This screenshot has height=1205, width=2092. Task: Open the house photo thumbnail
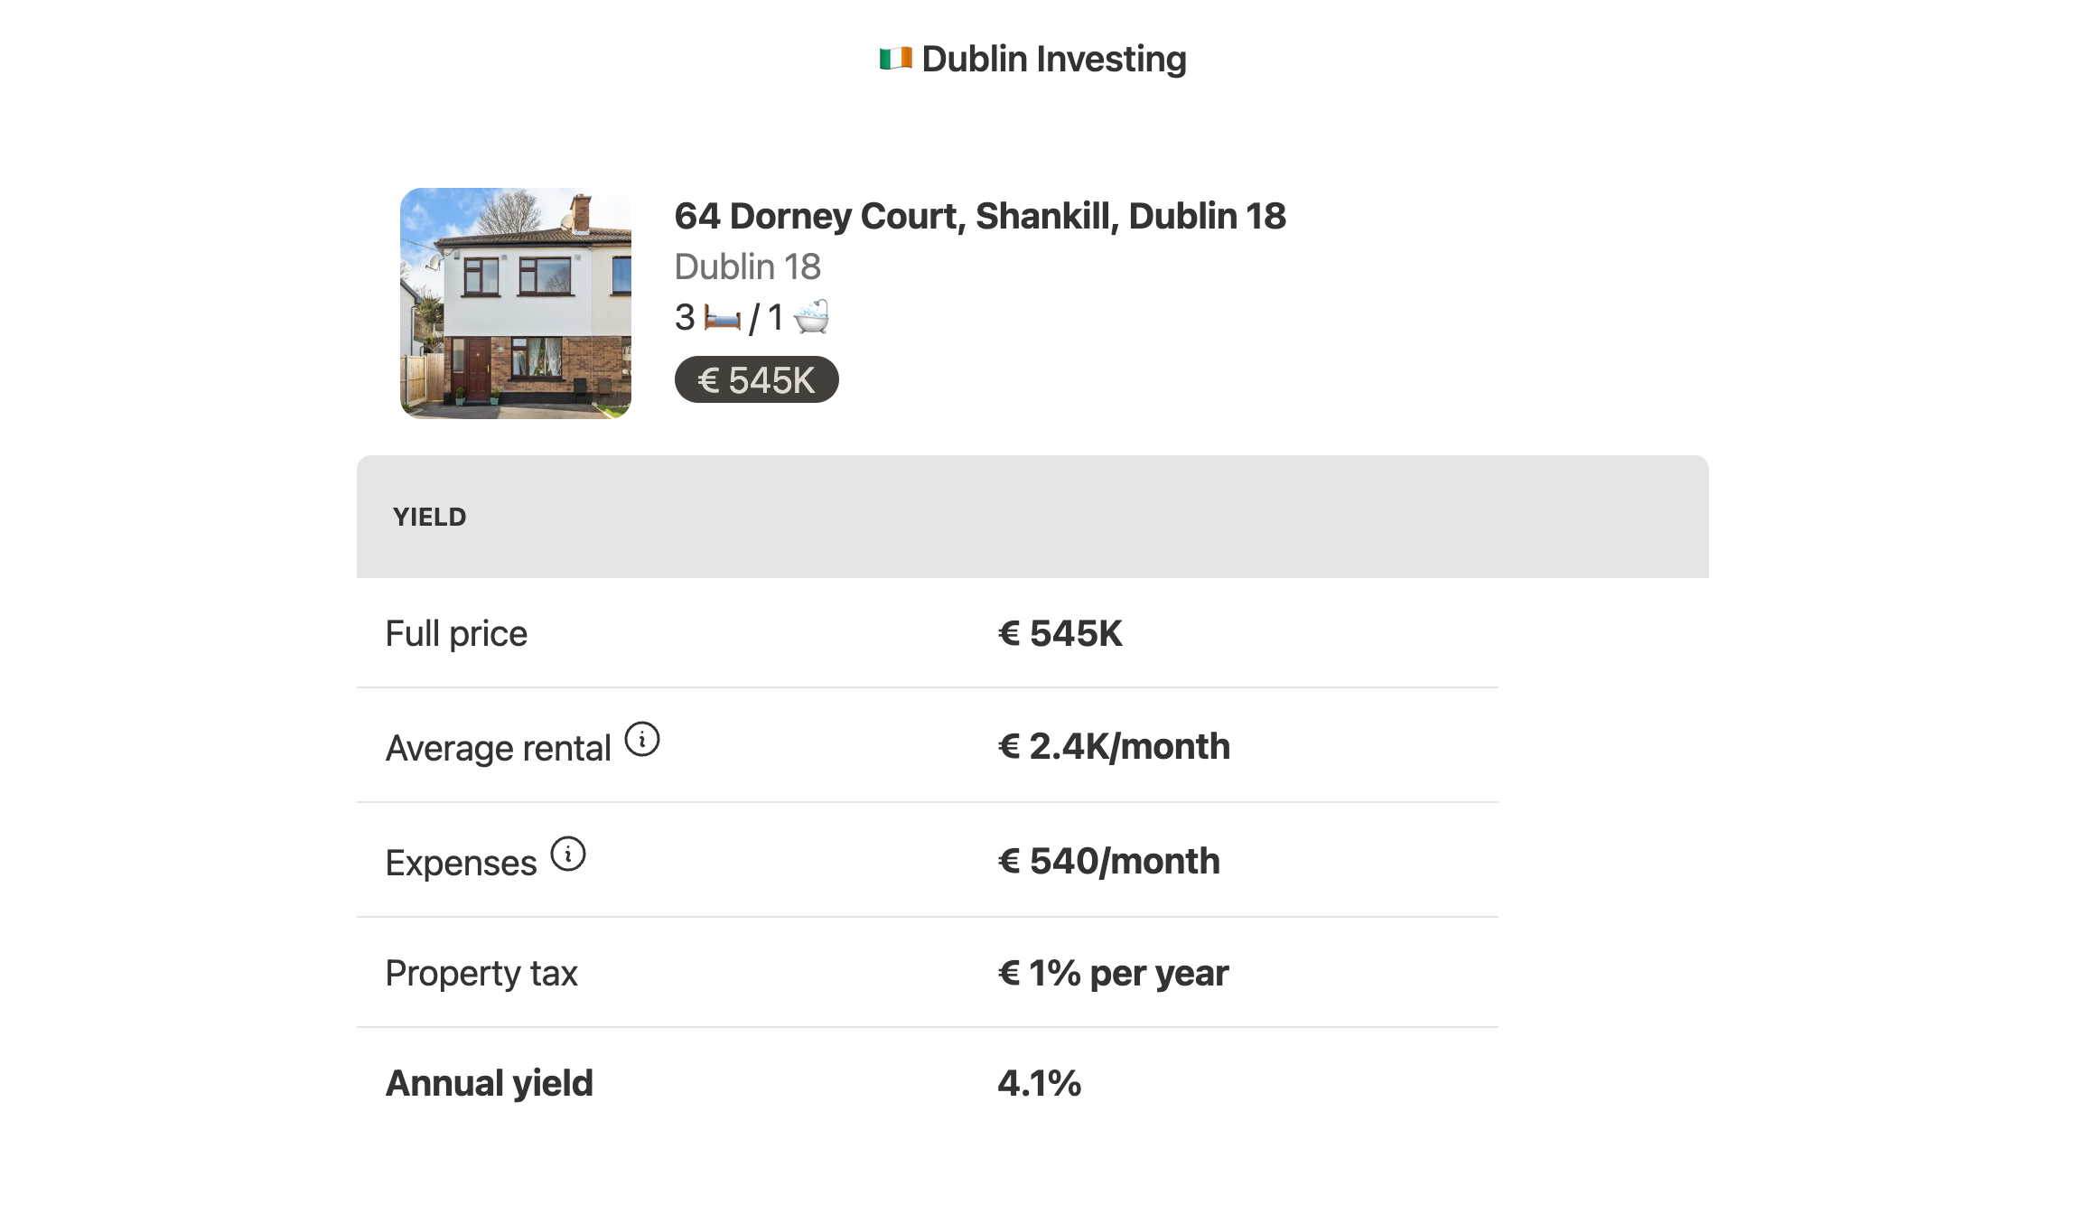tap(516, 304)
